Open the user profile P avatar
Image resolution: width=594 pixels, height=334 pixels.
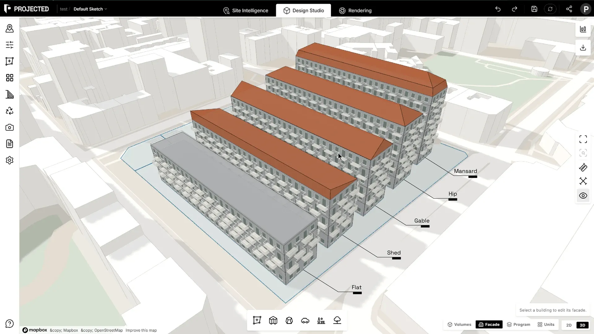[586, 9]
